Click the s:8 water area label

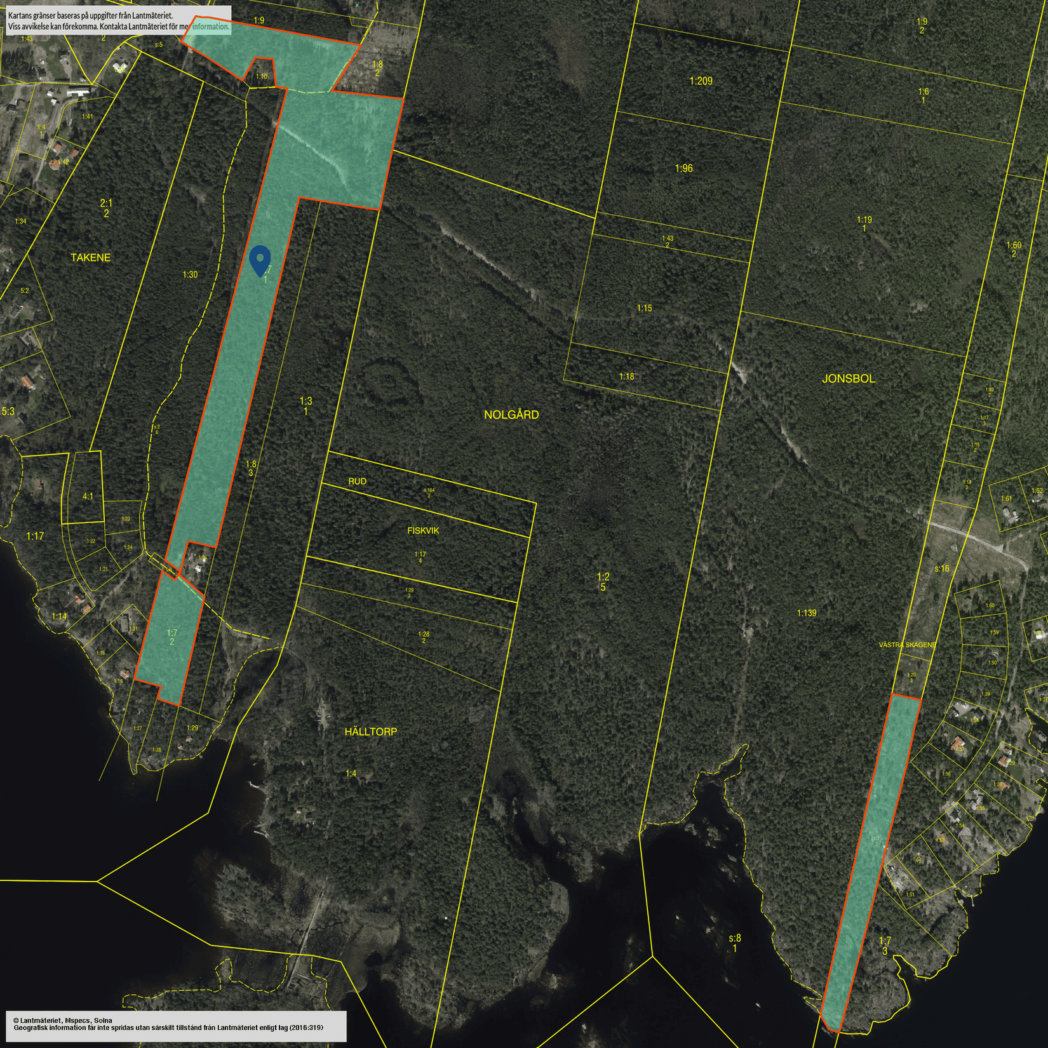(x=734, y=942)
